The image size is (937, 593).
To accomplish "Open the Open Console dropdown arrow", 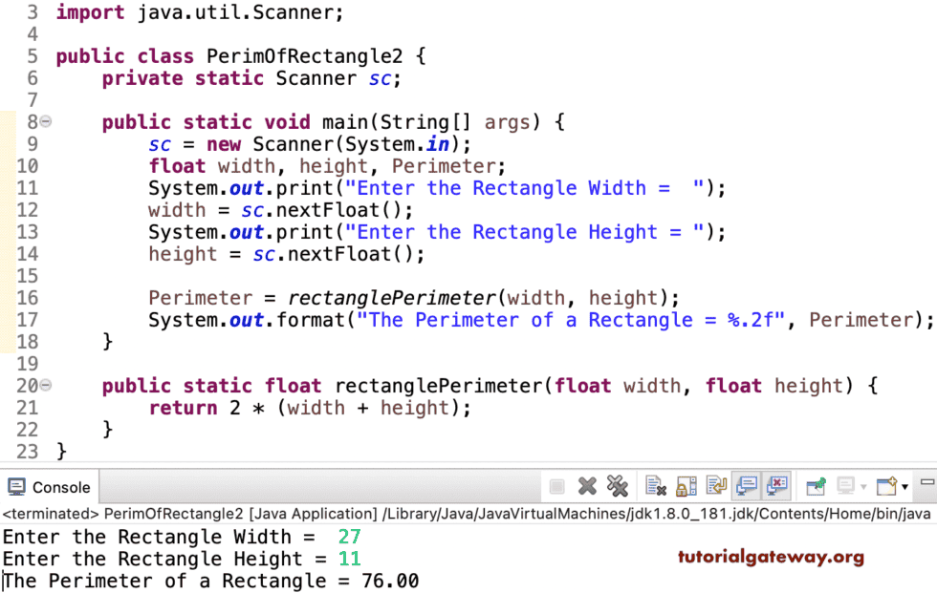I will pyautogui.click(x=904, y=485).
